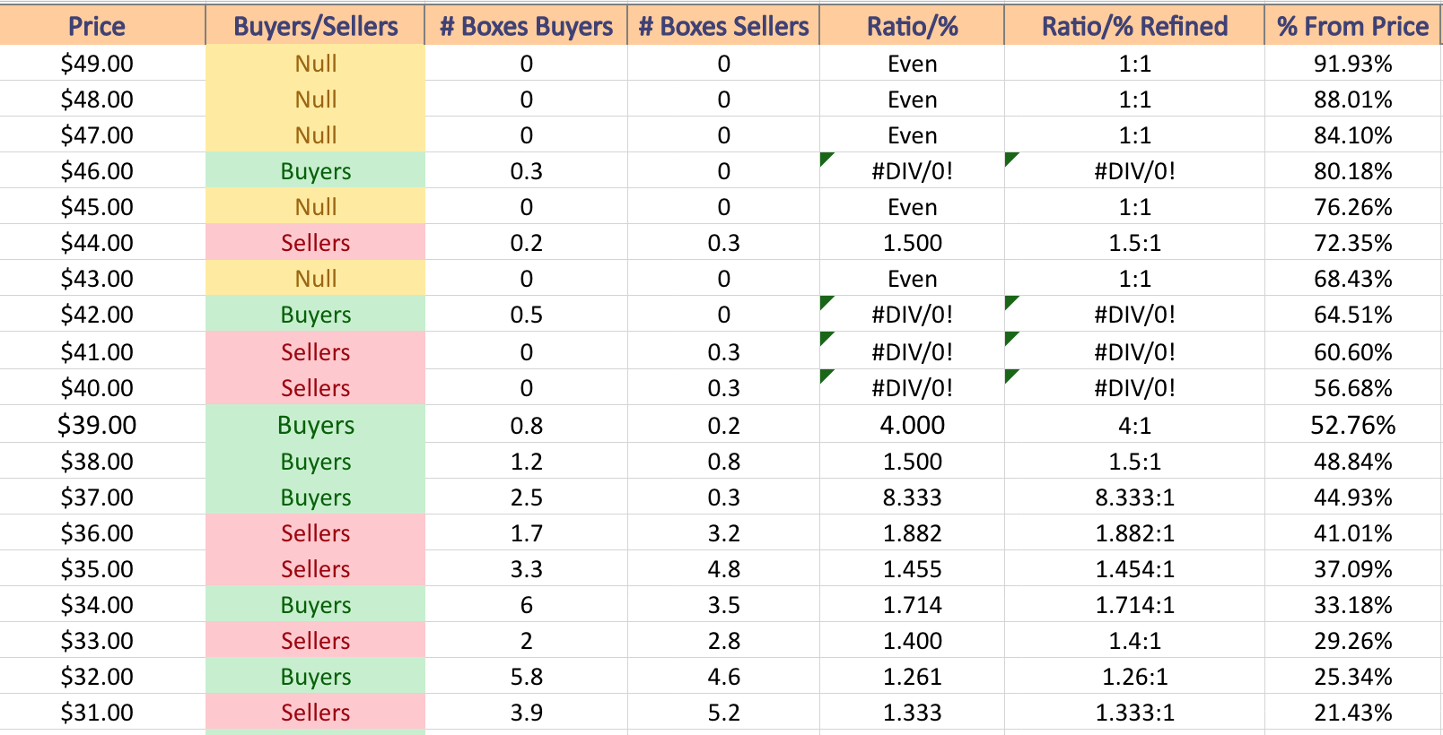This screenshot has width=1443, height=735.
Task: Click error indicator on $46.00 Ratio/% Refined cell
Action: click(x=1010, y=158)
